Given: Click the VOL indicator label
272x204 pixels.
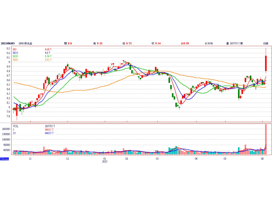Looking at the screenshot, I should [x=16, y=126].
